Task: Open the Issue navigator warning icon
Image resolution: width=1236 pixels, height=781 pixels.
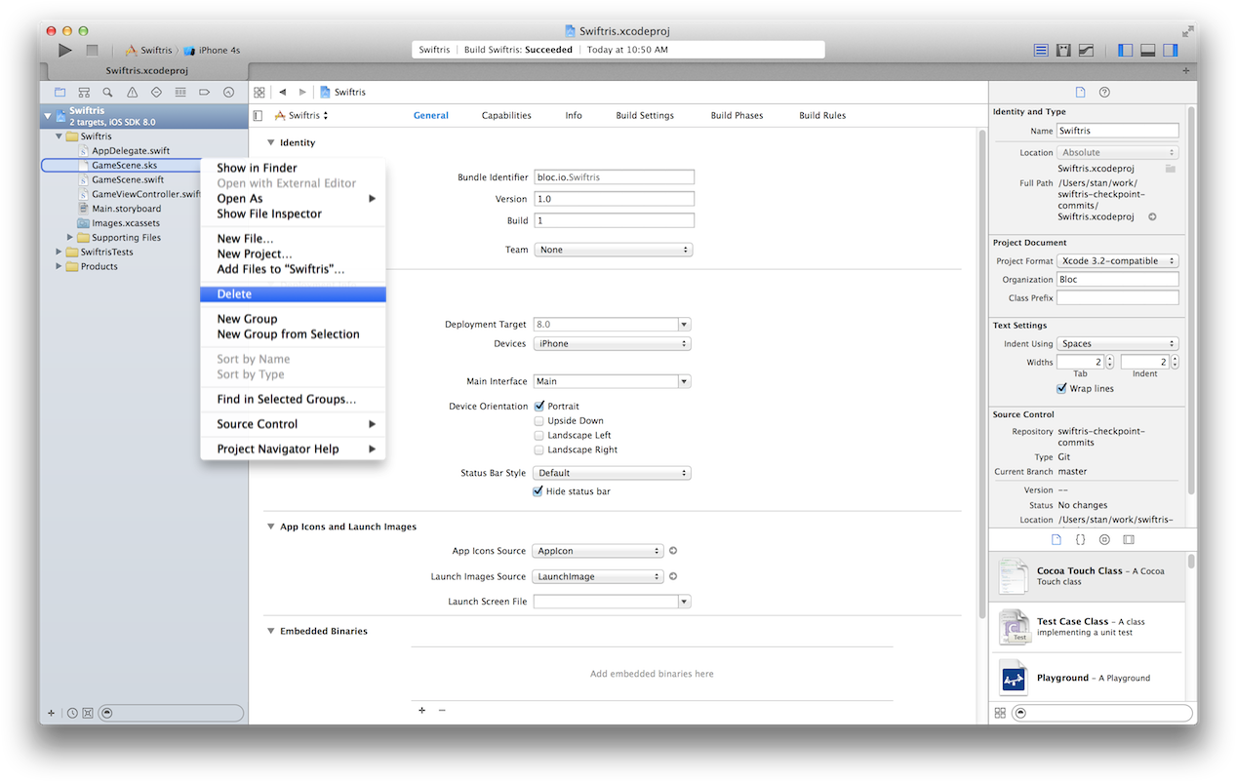Action: click(x=132, y=93)
